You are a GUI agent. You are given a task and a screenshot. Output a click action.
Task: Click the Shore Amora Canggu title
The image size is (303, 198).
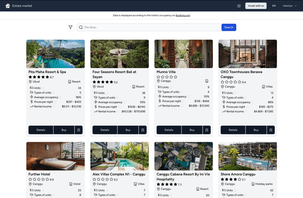[238, 174]
